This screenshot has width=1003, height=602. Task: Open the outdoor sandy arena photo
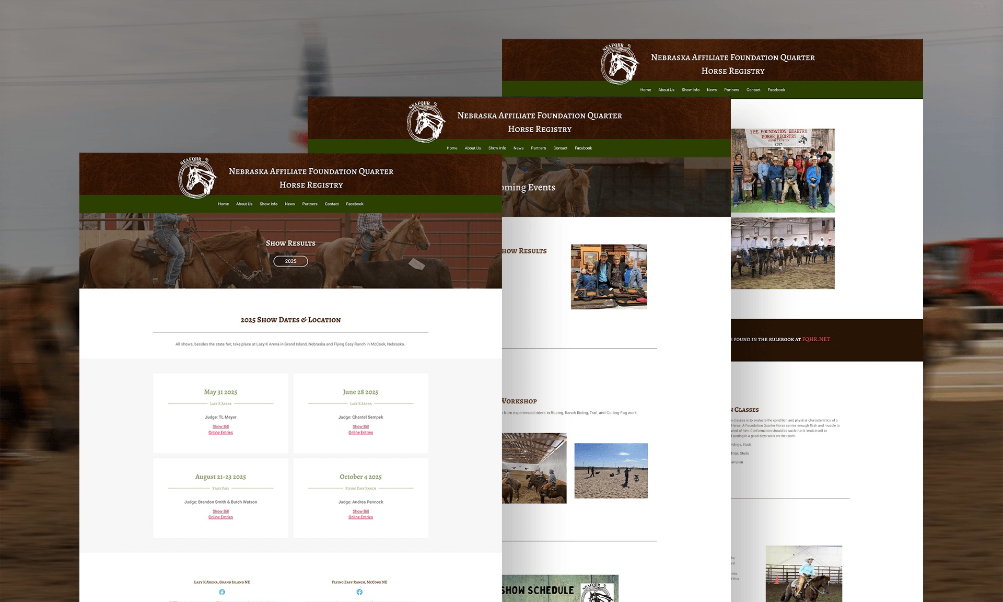pos(611,471)
